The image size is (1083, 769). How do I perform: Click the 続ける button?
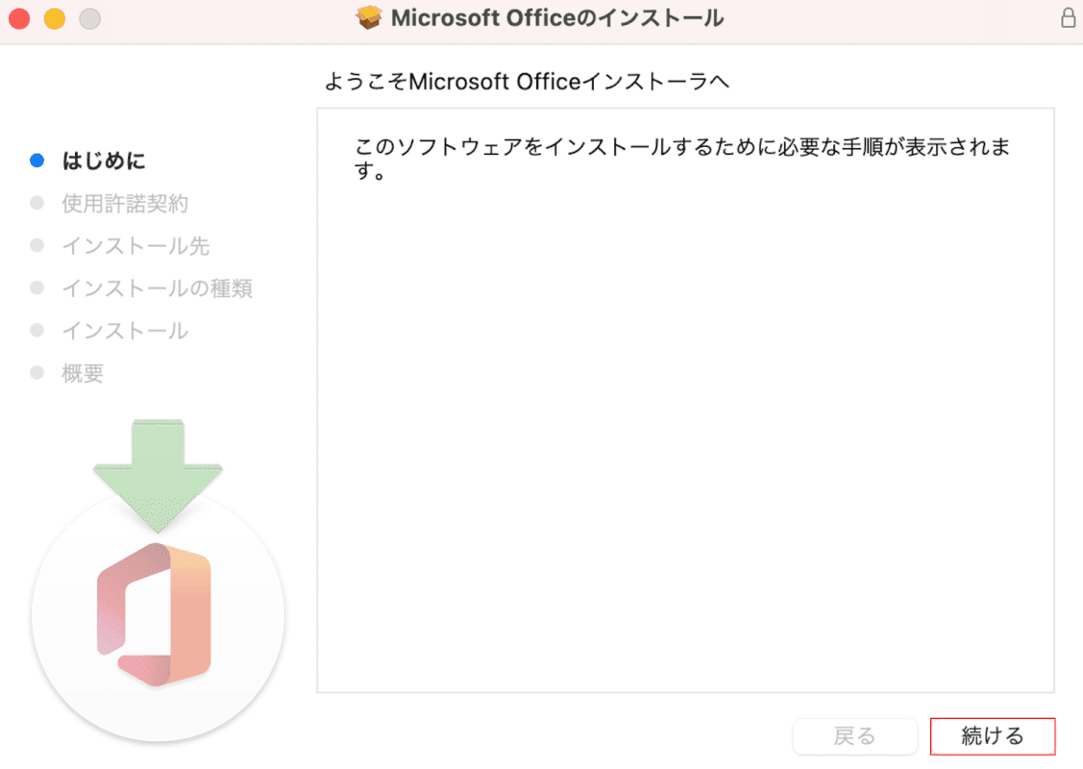(x=993, y=736)
